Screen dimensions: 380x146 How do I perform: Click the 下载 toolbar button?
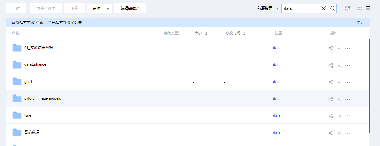[74, 9]
